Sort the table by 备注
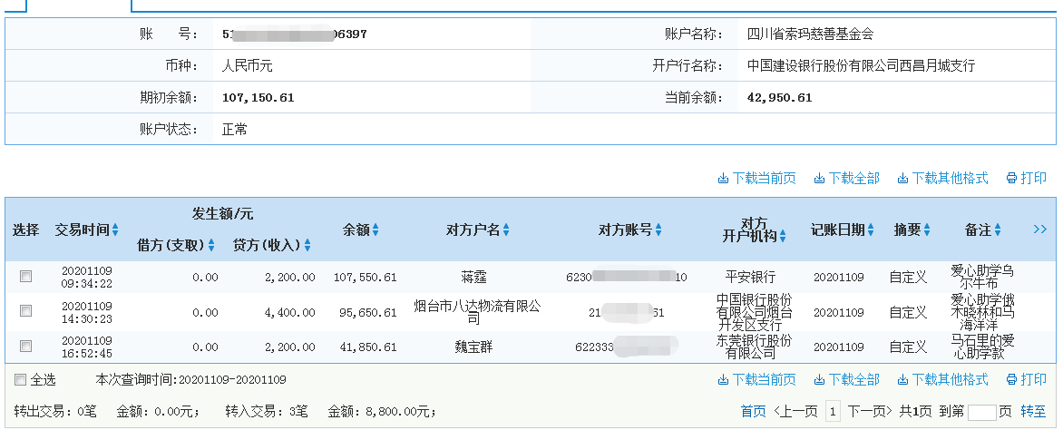The height and width of the screenshot is (430, 1063). pos(983,230)
